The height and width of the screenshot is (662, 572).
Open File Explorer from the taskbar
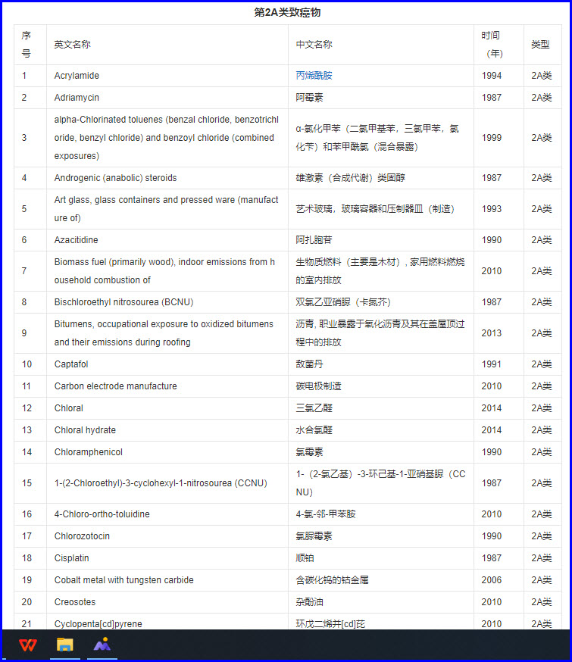click(65, 645)
